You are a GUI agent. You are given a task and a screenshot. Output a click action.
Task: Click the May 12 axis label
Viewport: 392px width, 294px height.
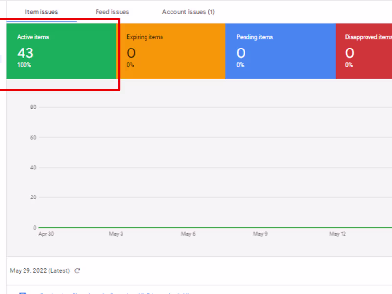(337, 234)
